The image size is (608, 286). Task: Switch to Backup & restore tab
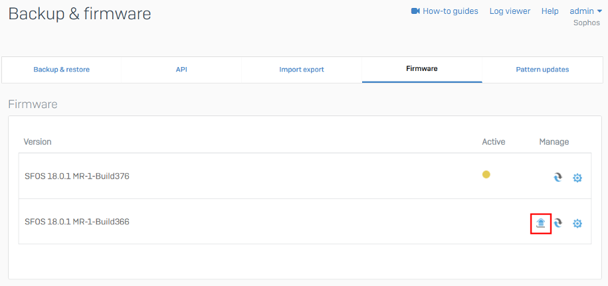click(61, 70)
